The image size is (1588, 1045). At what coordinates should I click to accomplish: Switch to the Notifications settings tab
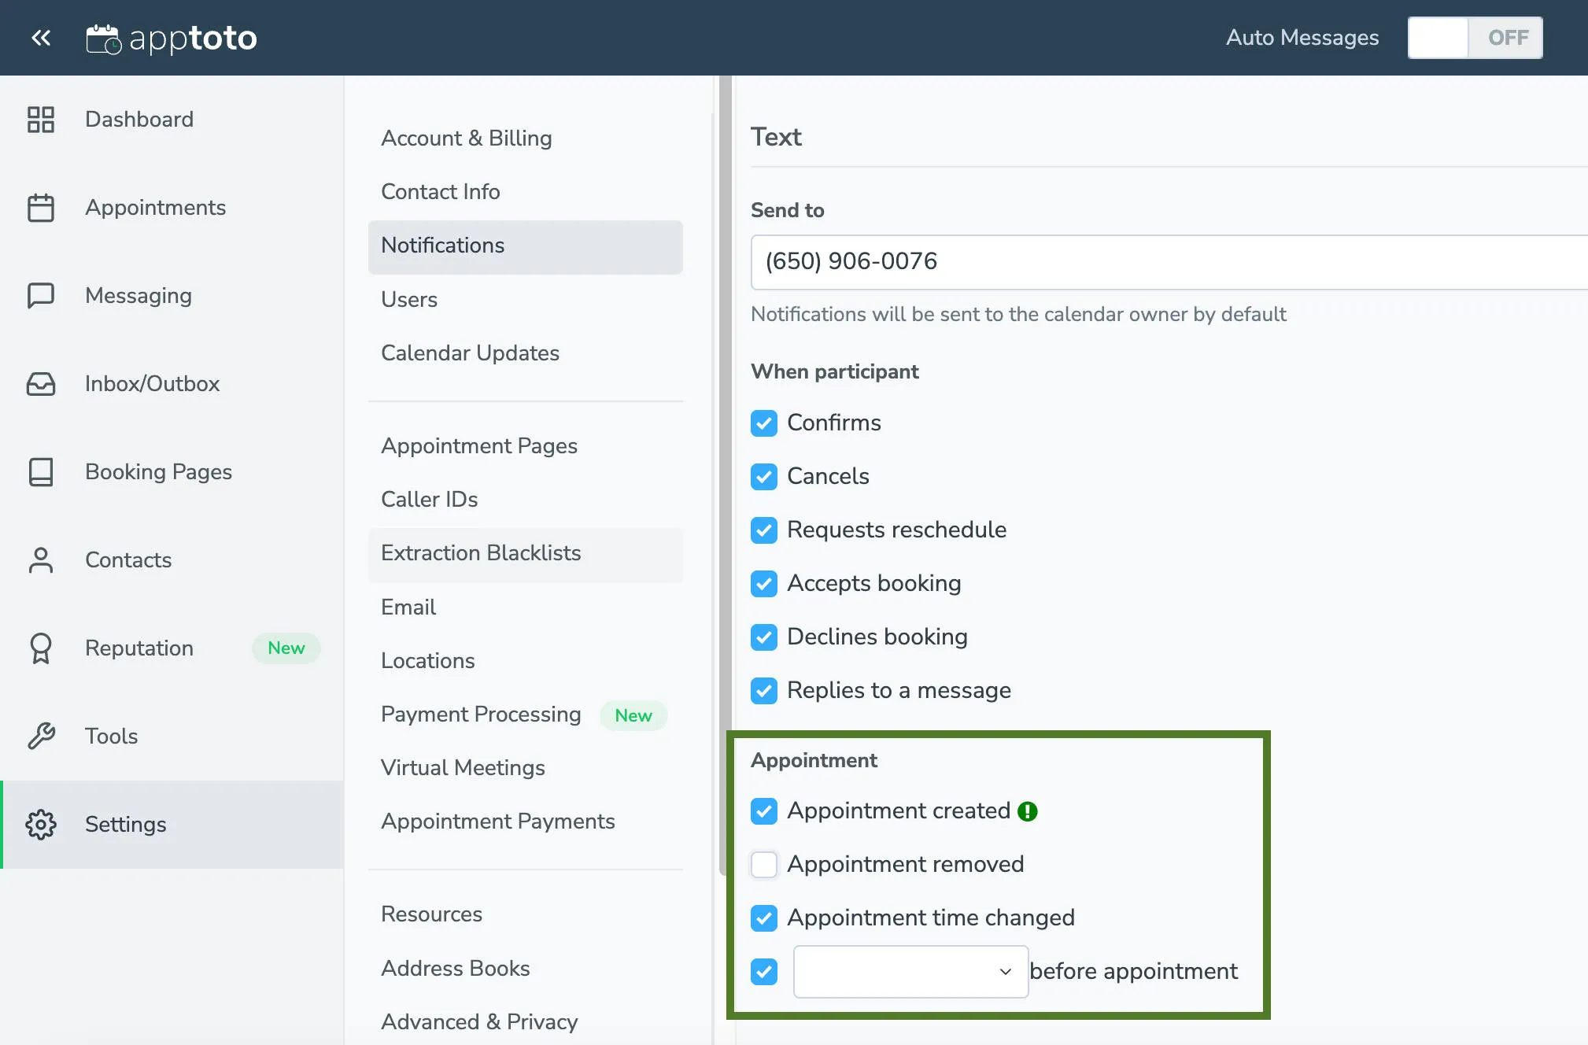tap(443, 246)
